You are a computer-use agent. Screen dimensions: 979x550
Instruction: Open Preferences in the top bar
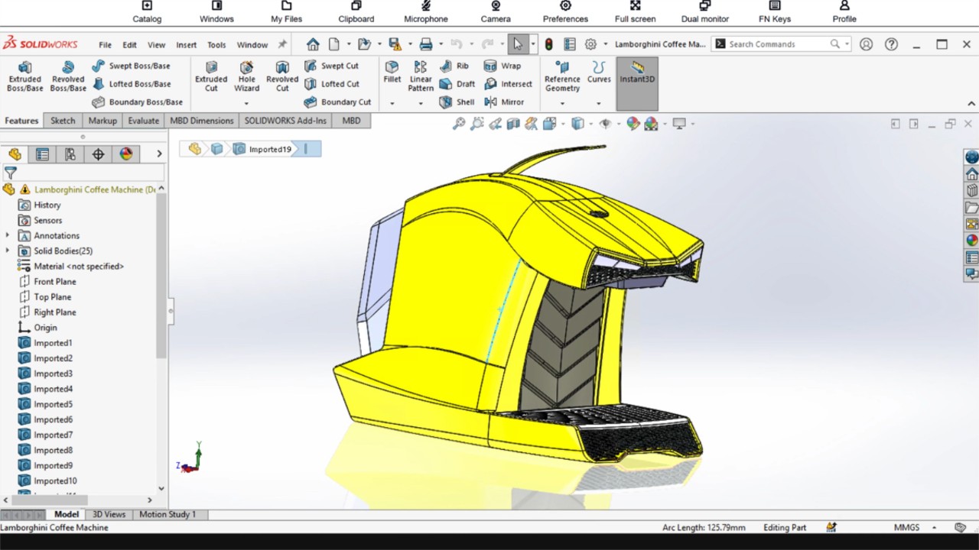(565, 12)
